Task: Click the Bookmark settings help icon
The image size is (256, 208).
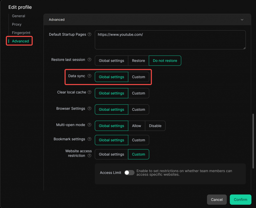Action: pos(89,139)
